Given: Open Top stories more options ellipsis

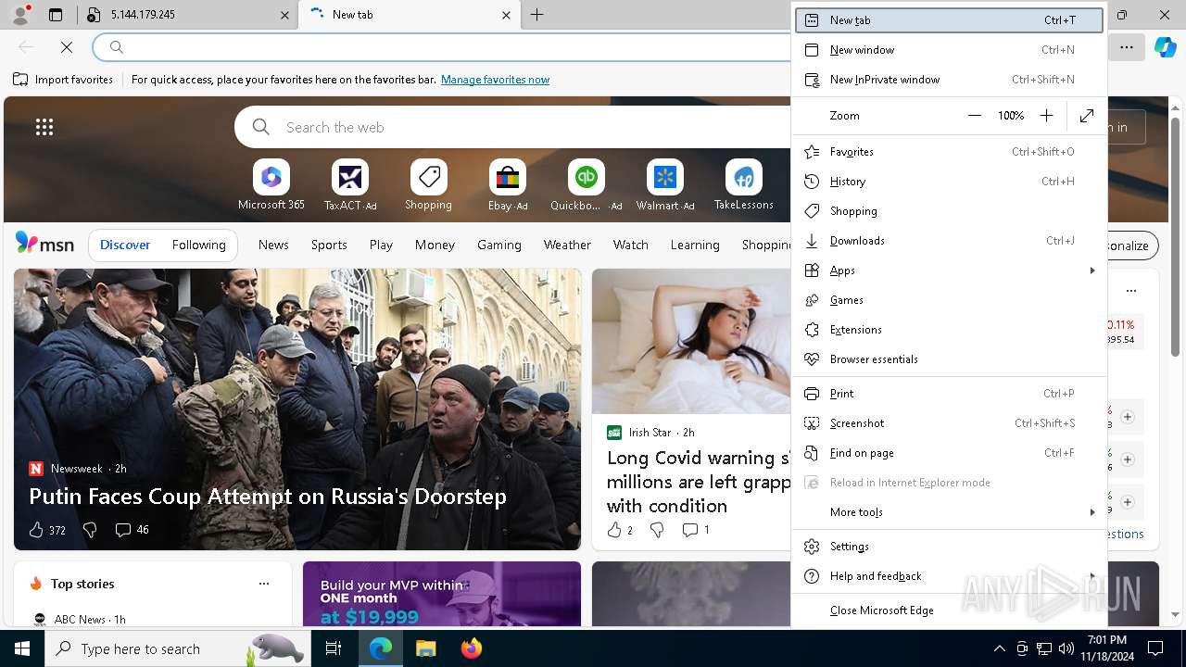Looking at the screenshot, I should (x=264, y=584).
